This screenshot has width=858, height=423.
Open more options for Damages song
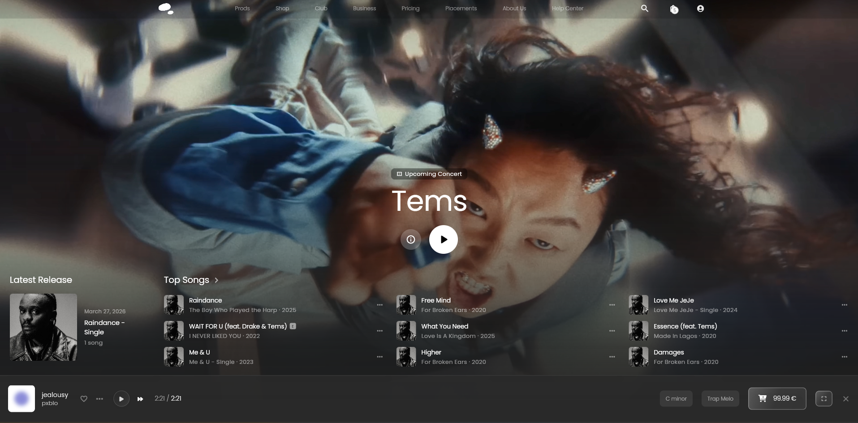tap(845, 357)
